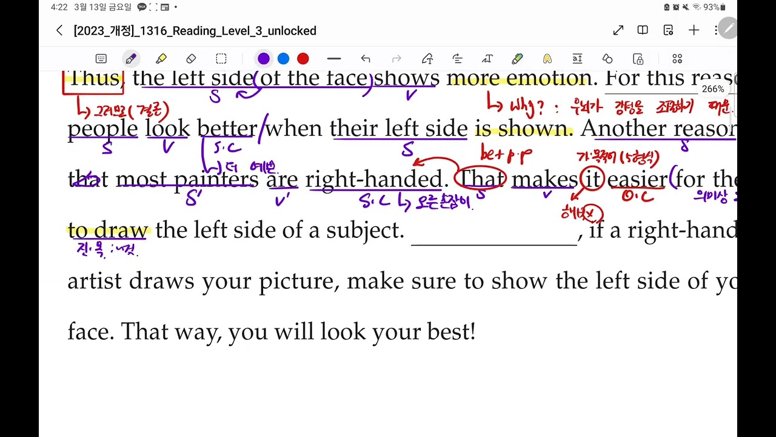Tap the status bar clock 4:22
Viewport: 776px width, 437px height.
(59, 7)
